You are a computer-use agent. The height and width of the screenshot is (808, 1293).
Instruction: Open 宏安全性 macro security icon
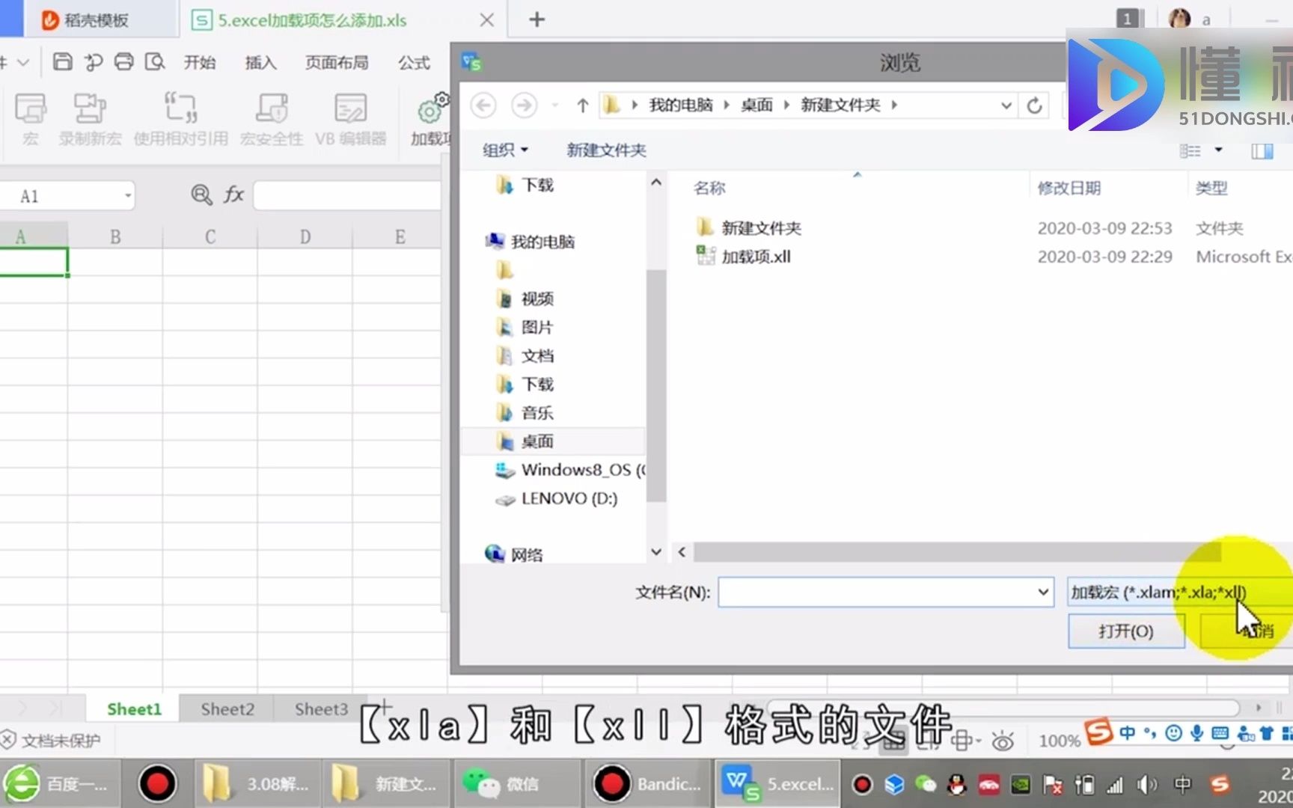click(271, 118)
